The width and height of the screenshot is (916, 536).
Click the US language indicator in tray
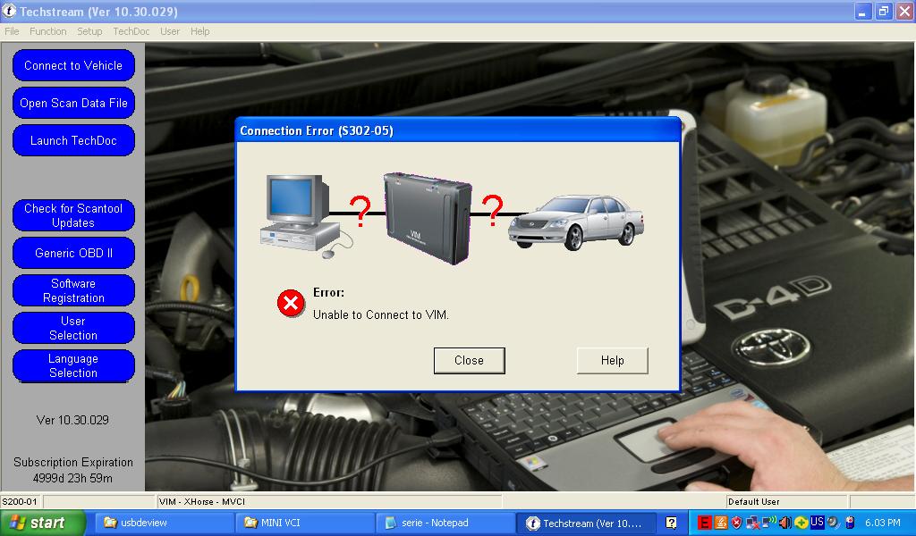coord(817,523)
